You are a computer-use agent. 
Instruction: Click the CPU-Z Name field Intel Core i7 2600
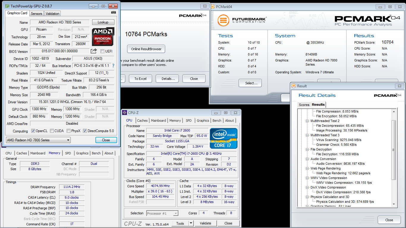(x=177, y=130)
